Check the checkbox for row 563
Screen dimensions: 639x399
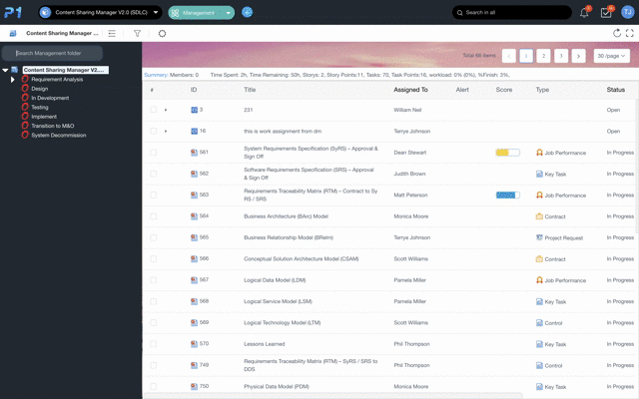point(153,196)
